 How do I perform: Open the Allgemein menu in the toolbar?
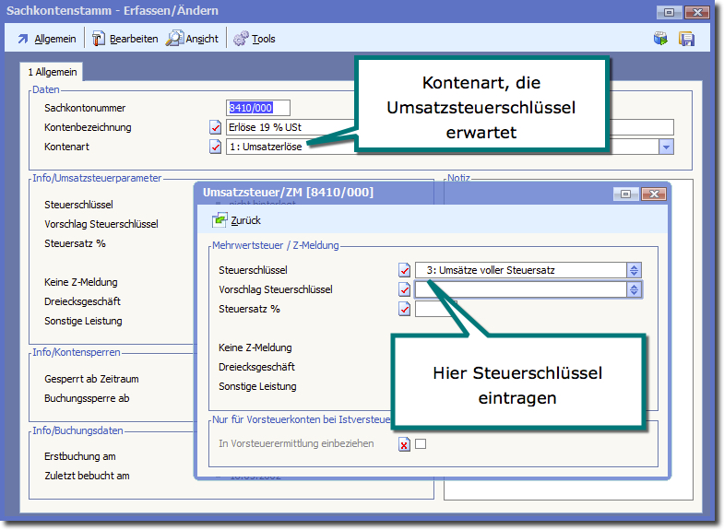46,39
